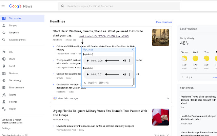
Task: Open Camp Fire SFGate article
Action: click(x=69, y=74)
